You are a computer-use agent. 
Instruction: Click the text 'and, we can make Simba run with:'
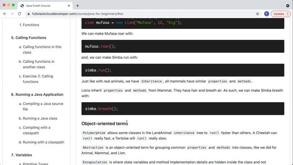click(109, 57)
